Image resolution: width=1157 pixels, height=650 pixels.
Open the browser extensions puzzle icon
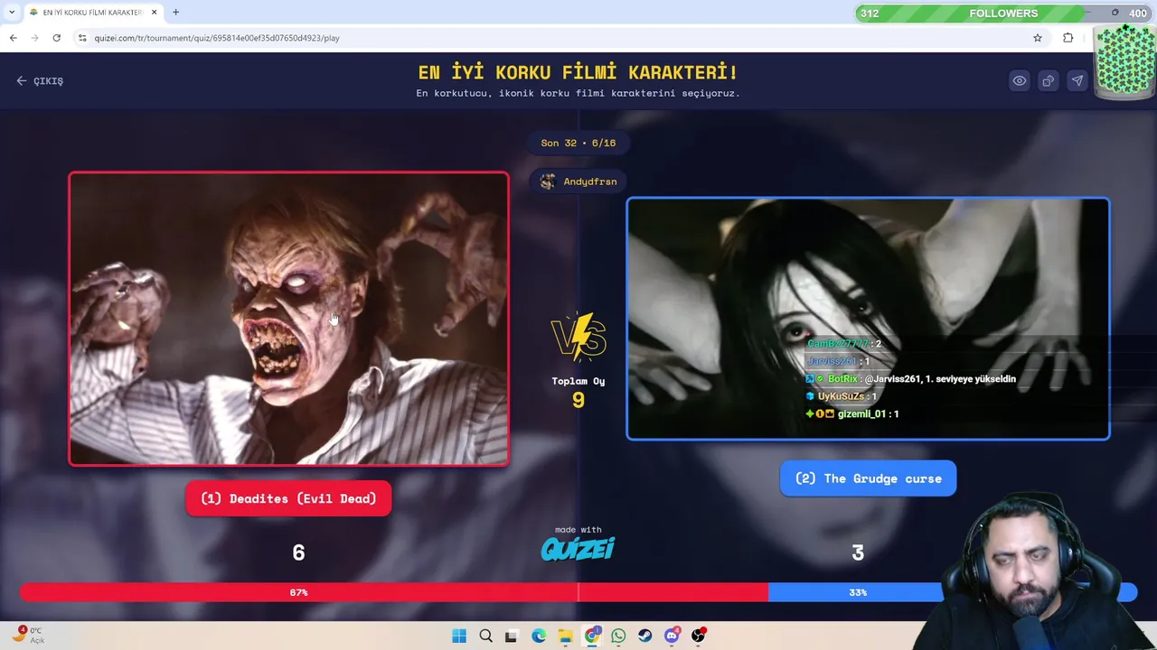click(x=1068, y=38)
